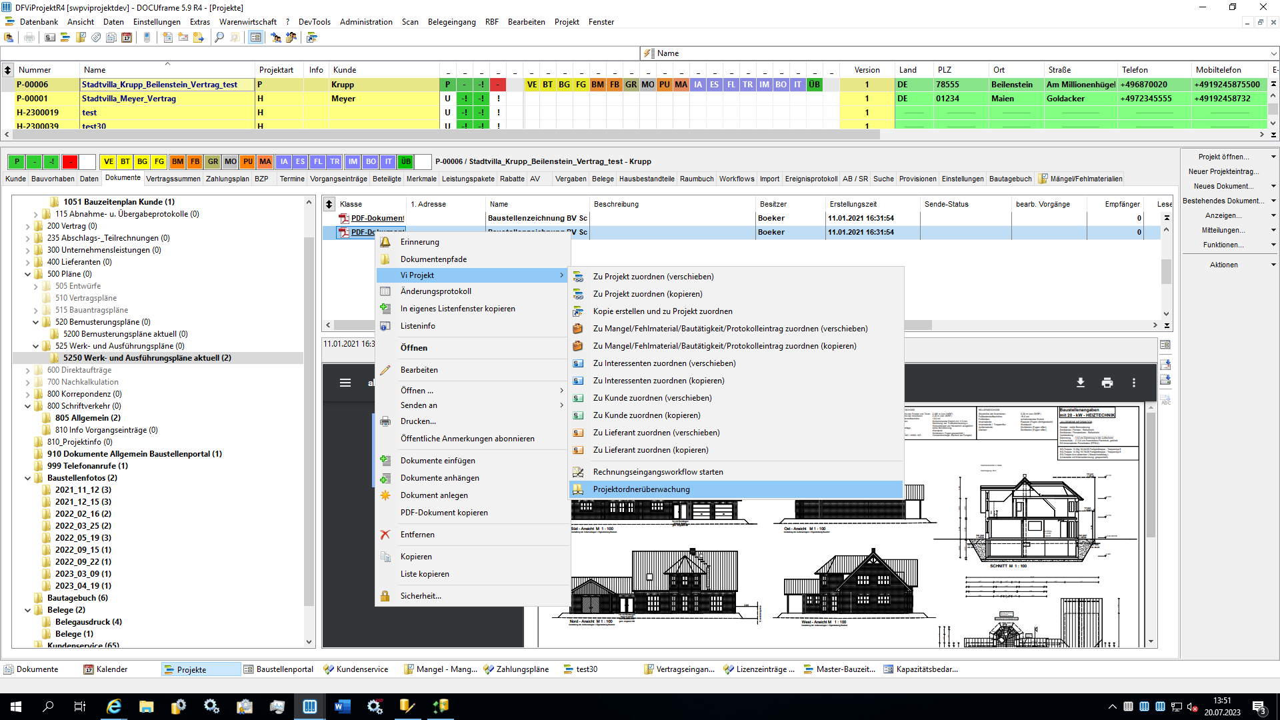This screenshot has width=1280, height=720.
Task: Collapse the 500 Pläne folder
Action: (28, 275)
